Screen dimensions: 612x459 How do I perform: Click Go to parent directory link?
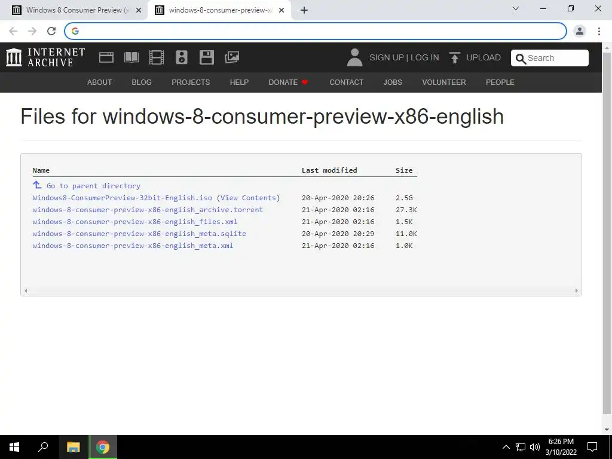(93, 186)
